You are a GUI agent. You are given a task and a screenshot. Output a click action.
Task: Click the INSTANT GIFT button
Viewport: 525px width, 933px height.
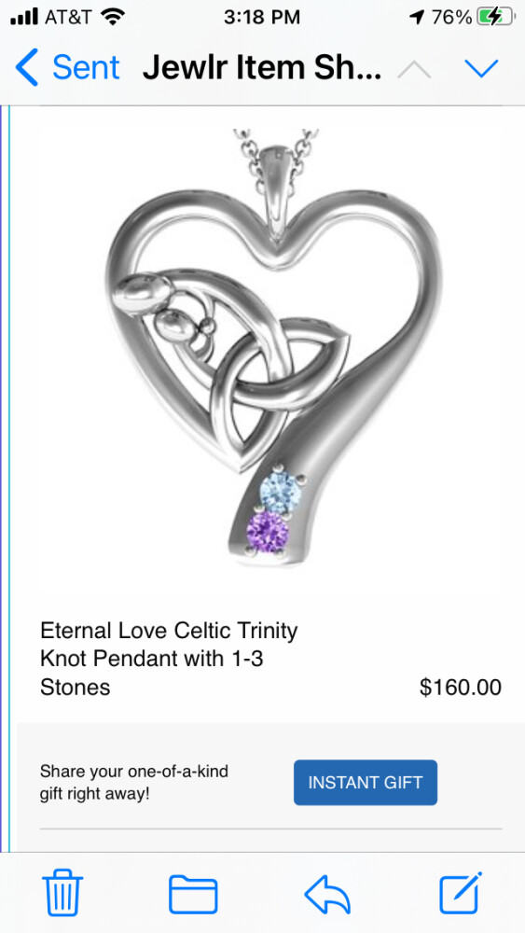(365, 782)
